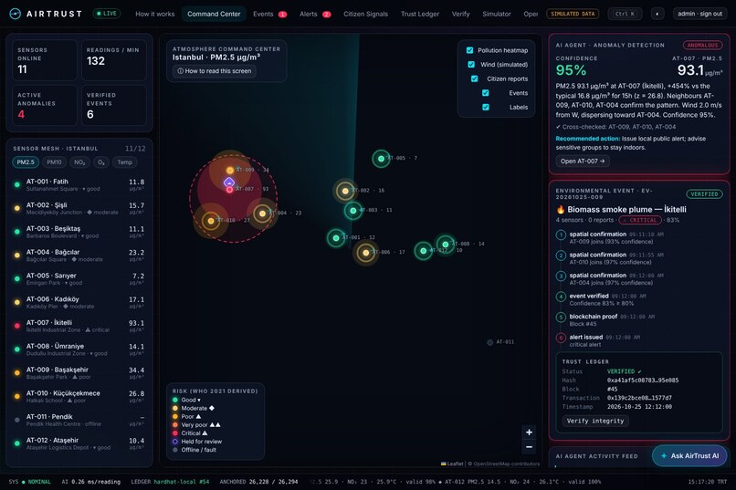Click the offline AT-011 map marker
This screenshot has height=490, width=736.
click(x=490, y=342)
